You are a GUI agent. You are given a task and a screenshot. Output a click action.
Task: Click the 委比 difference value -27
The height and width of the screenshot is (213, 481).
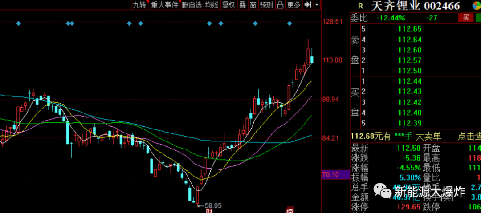[432, 18]
